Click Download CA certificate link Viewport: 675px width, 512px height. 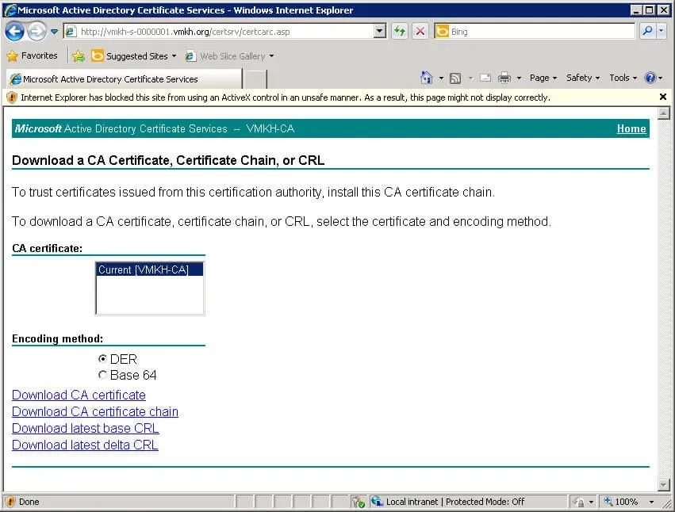tap(79, 395)
